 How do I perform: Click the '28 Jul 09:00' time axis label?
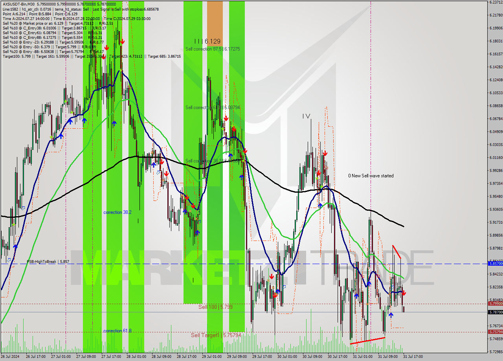pyautogui.click(x=161, y=357)
